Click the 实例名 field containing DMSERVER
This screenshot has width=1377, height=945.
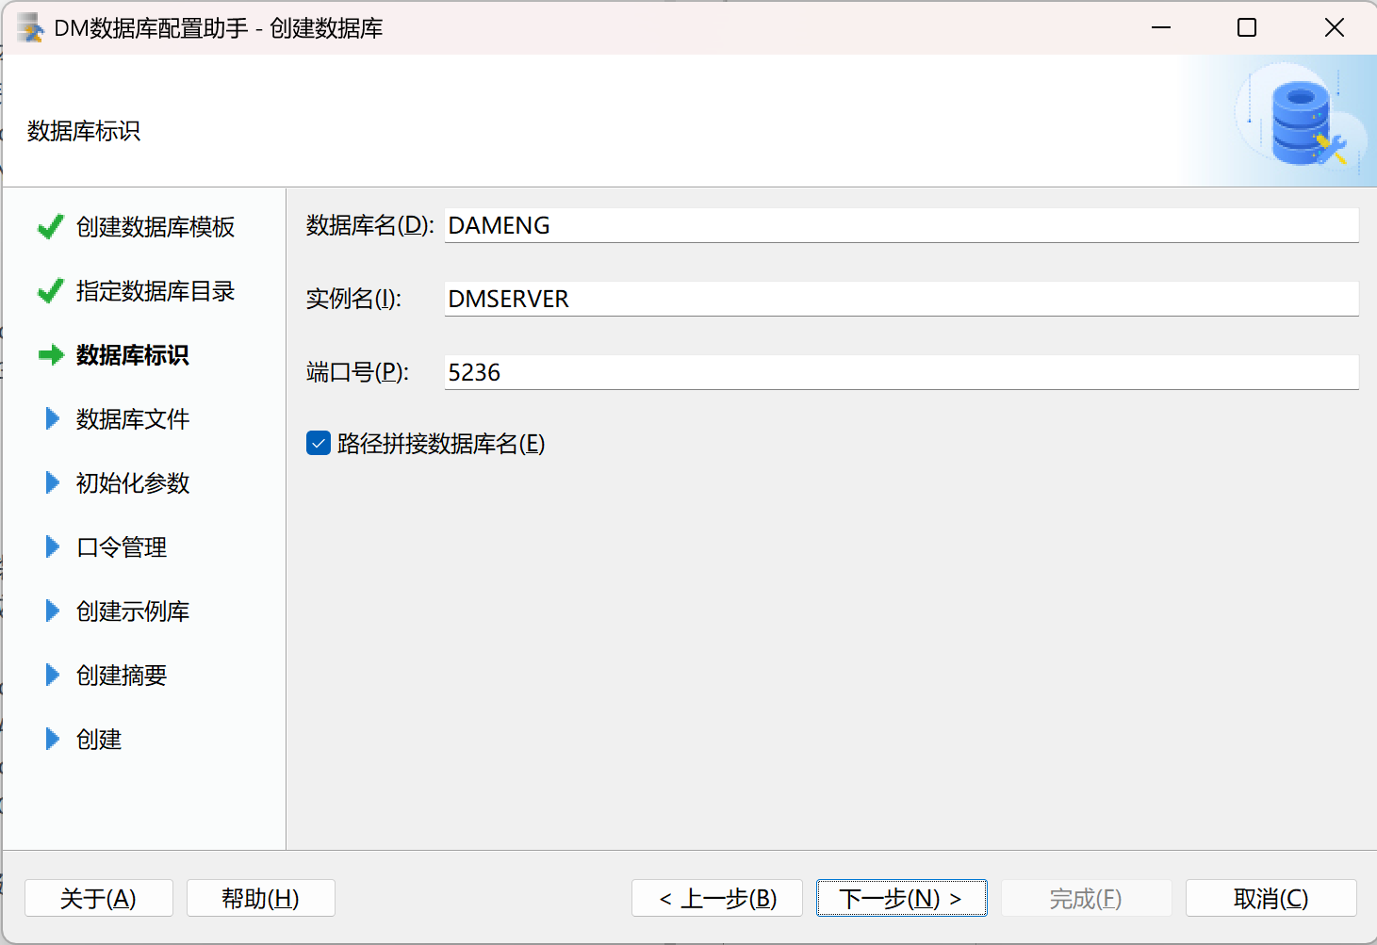point(901,299)
